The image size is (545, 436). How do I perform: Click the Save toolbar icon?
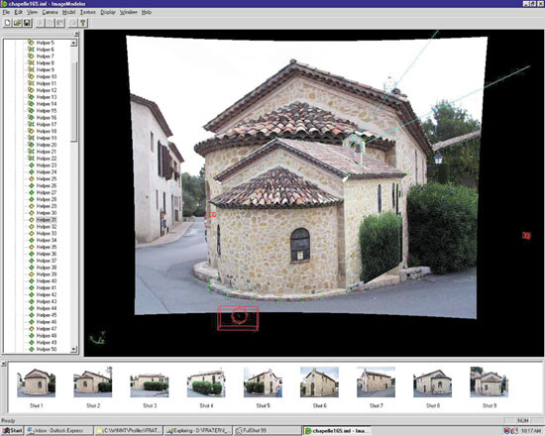coord(27,23)
